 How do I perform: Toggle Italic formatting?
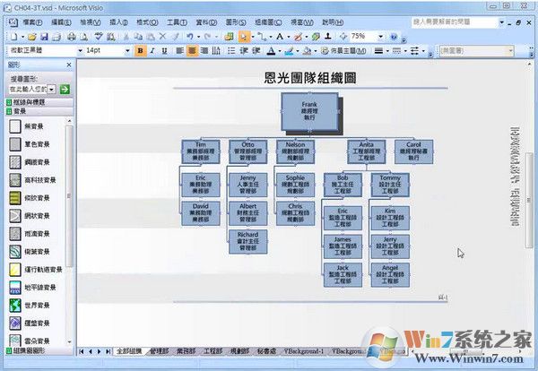(152, 51)
